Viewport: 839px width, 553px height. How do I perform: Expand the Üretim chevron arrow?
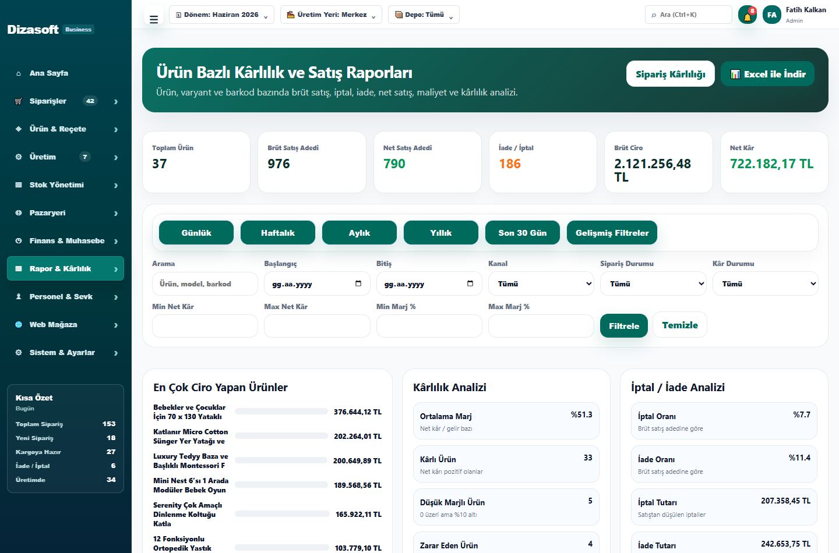[x=116, y=157]
